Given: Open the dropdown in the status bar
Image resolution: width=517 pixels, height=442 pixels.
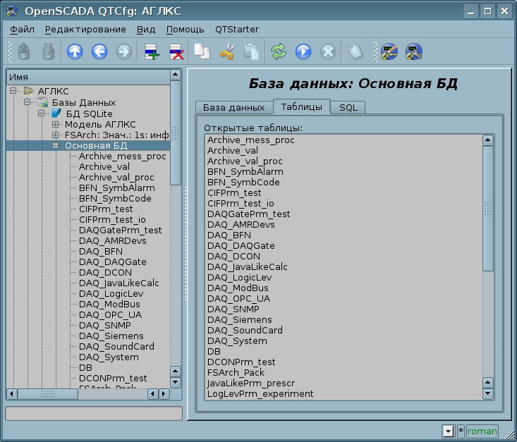Looking at the screenshot, I should click(447, 431).
